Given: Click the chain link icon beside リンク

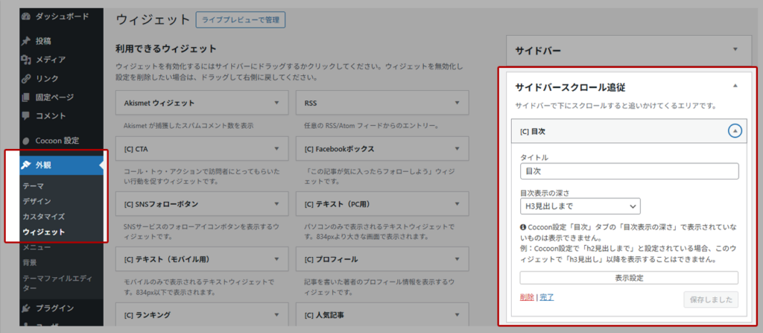Looking at the screenshot, I should 26,78.
